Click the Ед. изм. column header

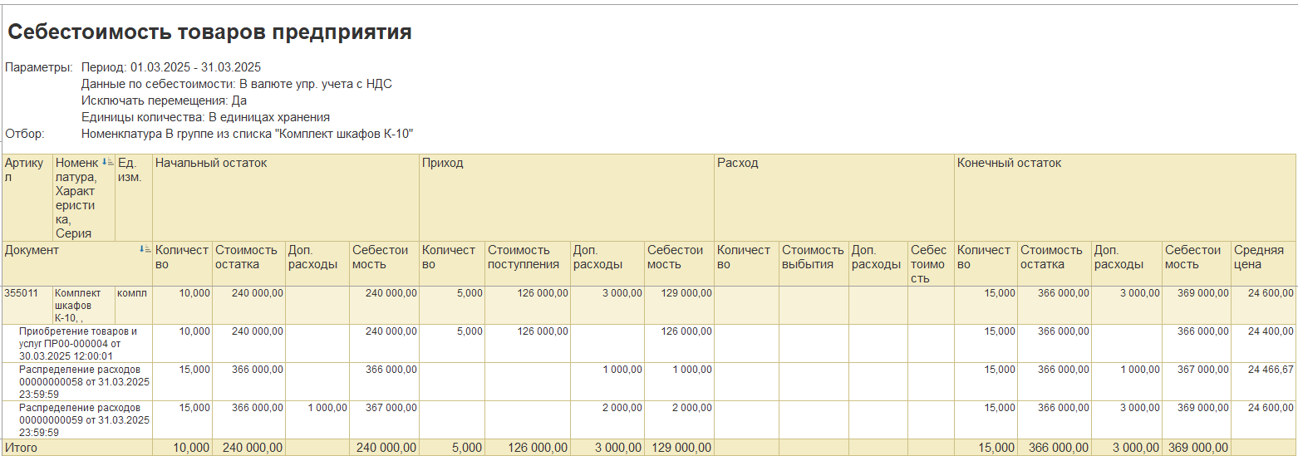coord(130,170)
